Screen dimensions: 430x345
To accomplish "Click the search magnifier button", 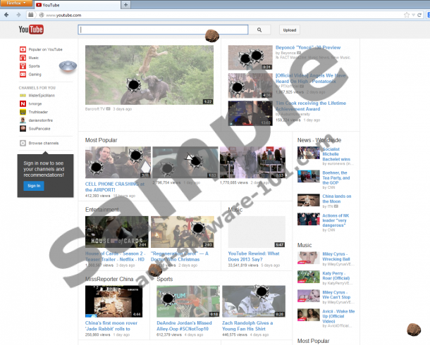I will (259, 30).
